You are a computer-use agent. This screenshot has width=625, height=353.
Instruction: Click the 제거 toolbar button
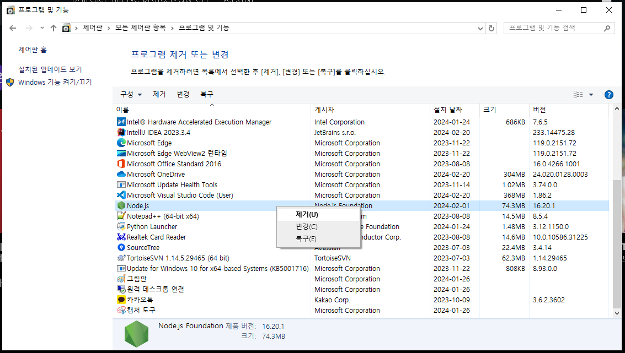tap(159, 94)
